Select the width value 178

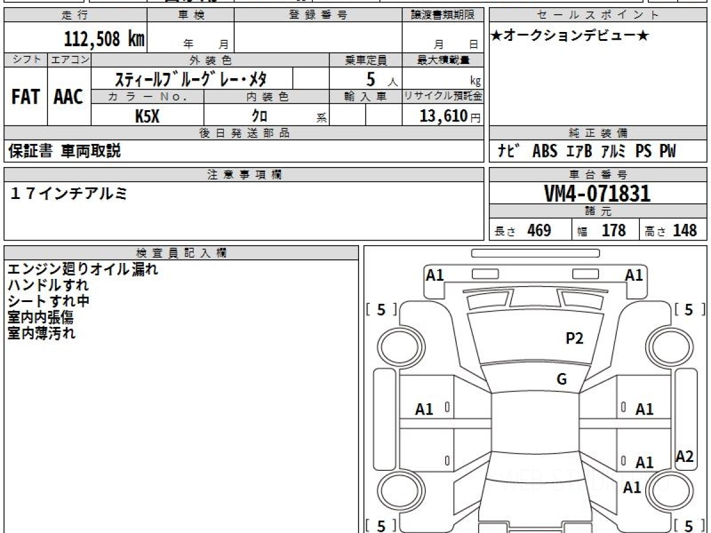614,230
